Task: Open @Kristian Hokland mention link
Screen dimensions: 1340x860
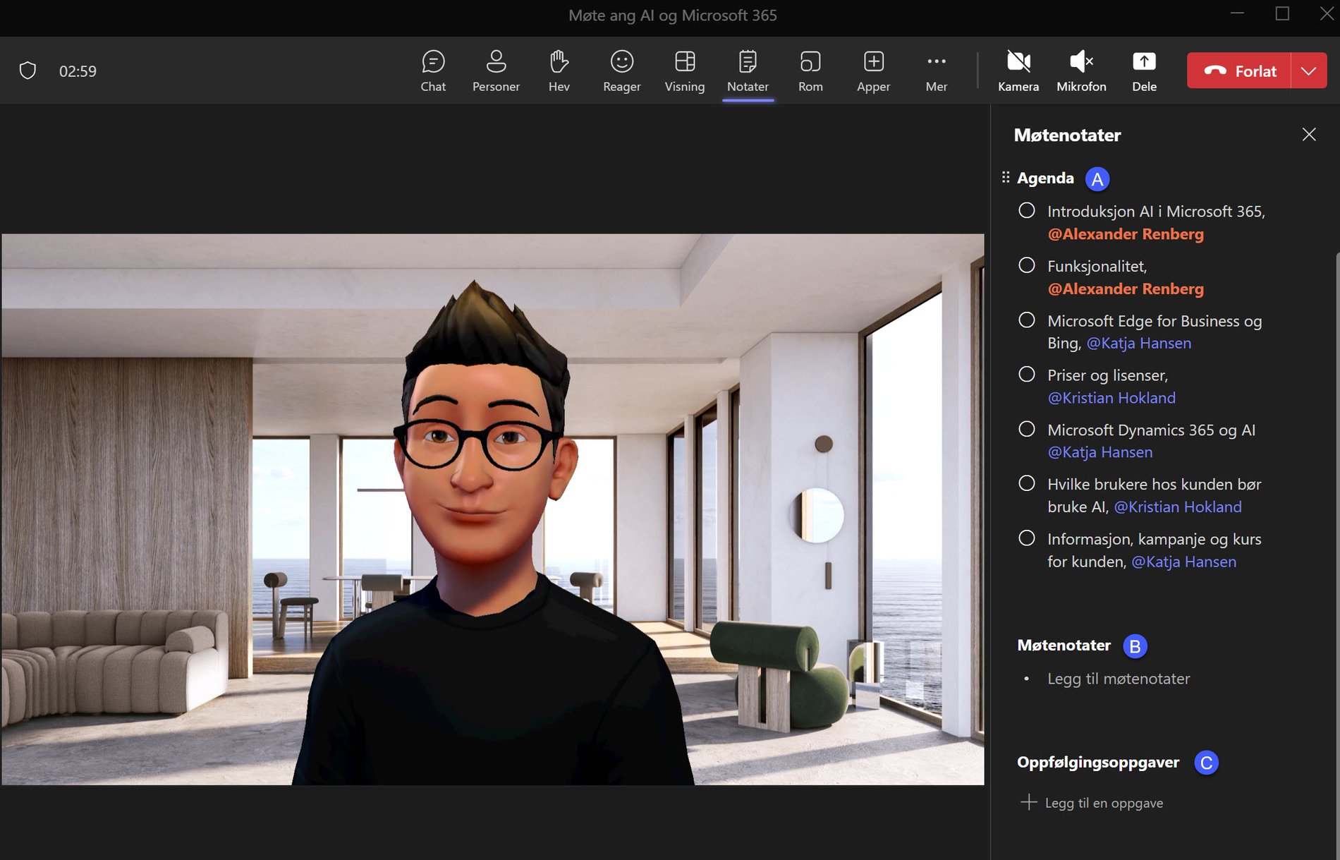Action: [1112, 397]
